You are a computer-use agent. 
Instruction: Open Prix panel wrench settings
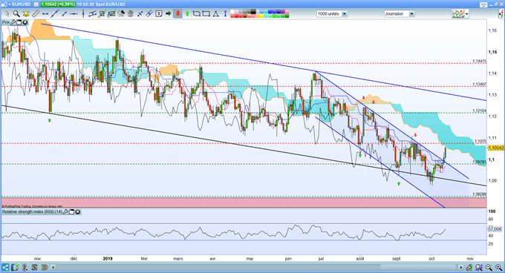point(13,22)
